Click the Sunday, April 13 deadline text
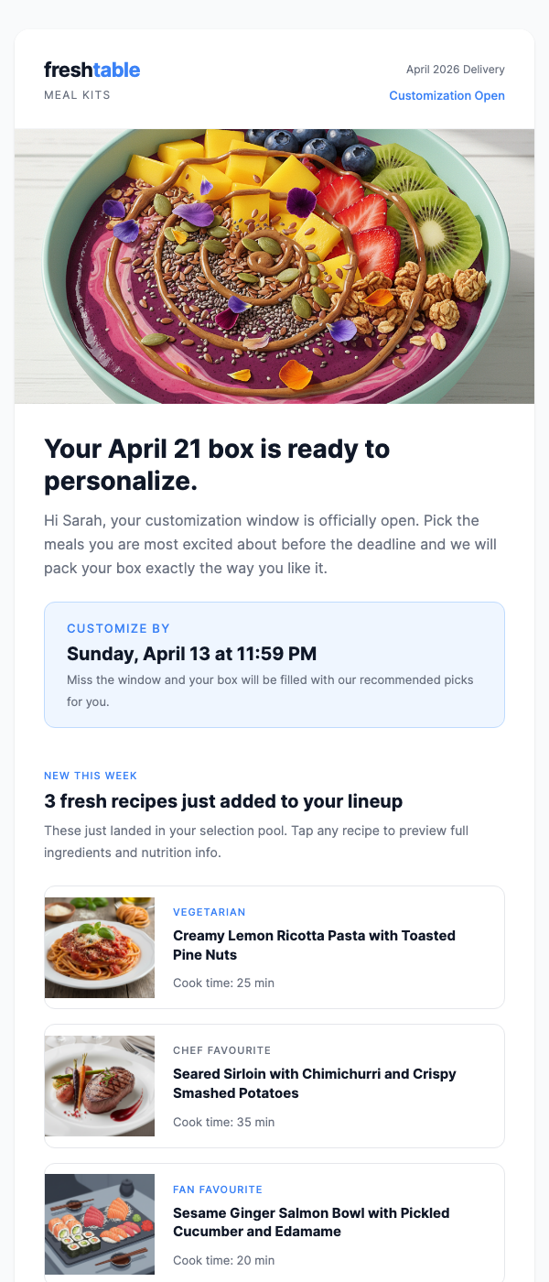The height and width of the screenshot is (1282, 549). coord(191,654)
